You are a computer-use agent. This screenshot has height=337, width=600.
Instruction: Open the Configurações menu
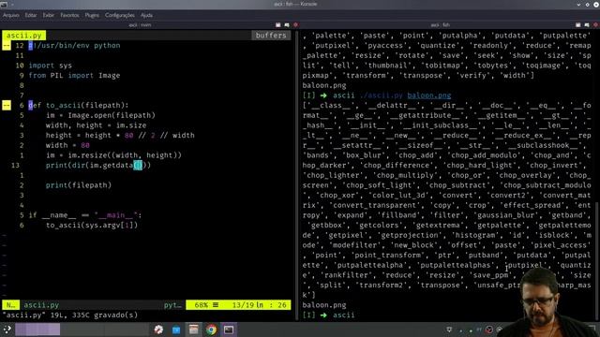(x=120, y=15)
